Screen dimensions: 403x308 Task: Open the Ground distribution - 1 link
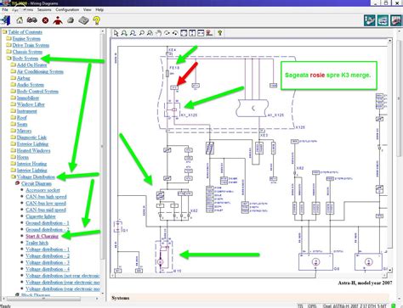coord(48,223)
